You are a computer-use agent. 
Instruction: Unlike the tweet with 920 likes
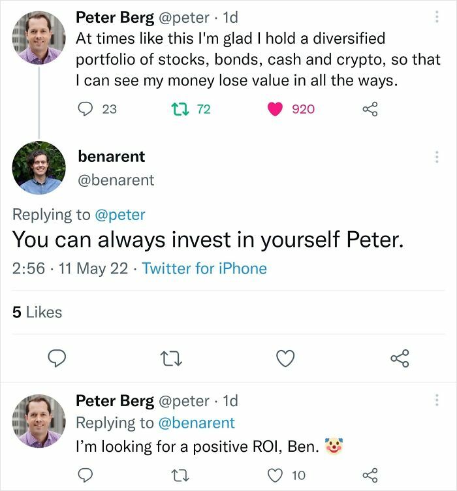(x=275, y=109)
